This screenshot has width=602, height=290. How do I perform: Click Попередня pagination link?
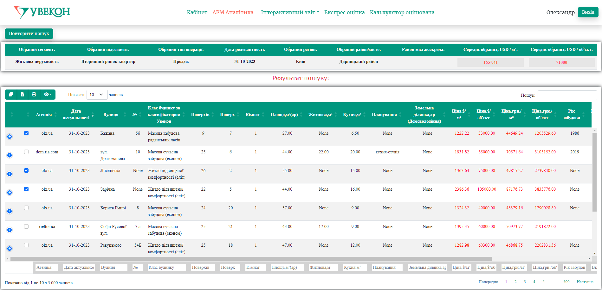pos(488,281)
